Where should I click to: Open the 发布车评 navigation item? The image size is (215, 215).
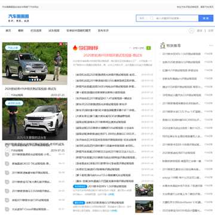[x=103, y=30]
